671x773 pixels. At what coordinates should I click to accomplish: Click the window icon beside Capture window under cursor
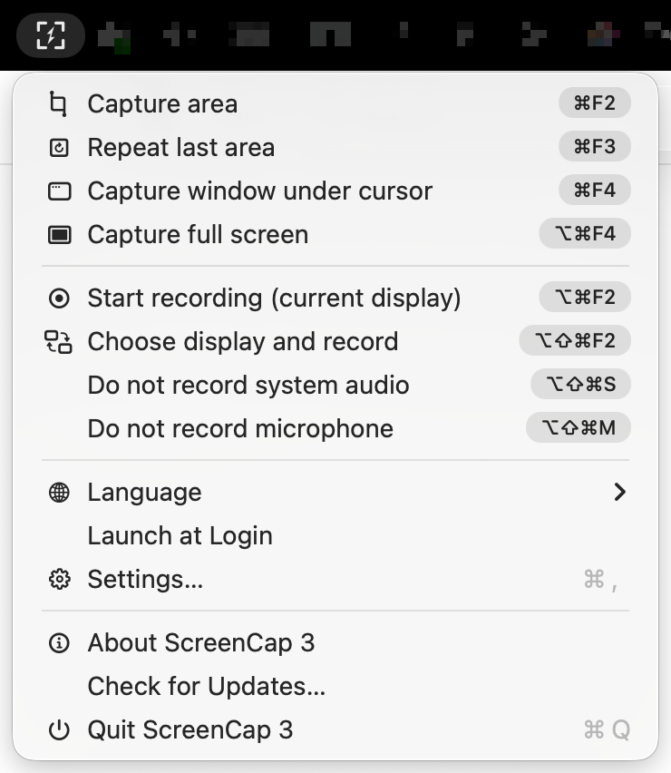click(60, 191)
